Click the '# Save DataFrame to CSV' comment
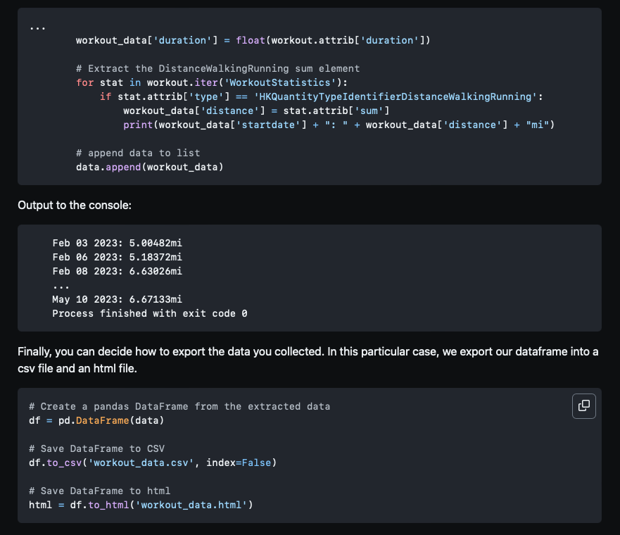This screenshot has height=535, width=620. click(x=96, y=449)
